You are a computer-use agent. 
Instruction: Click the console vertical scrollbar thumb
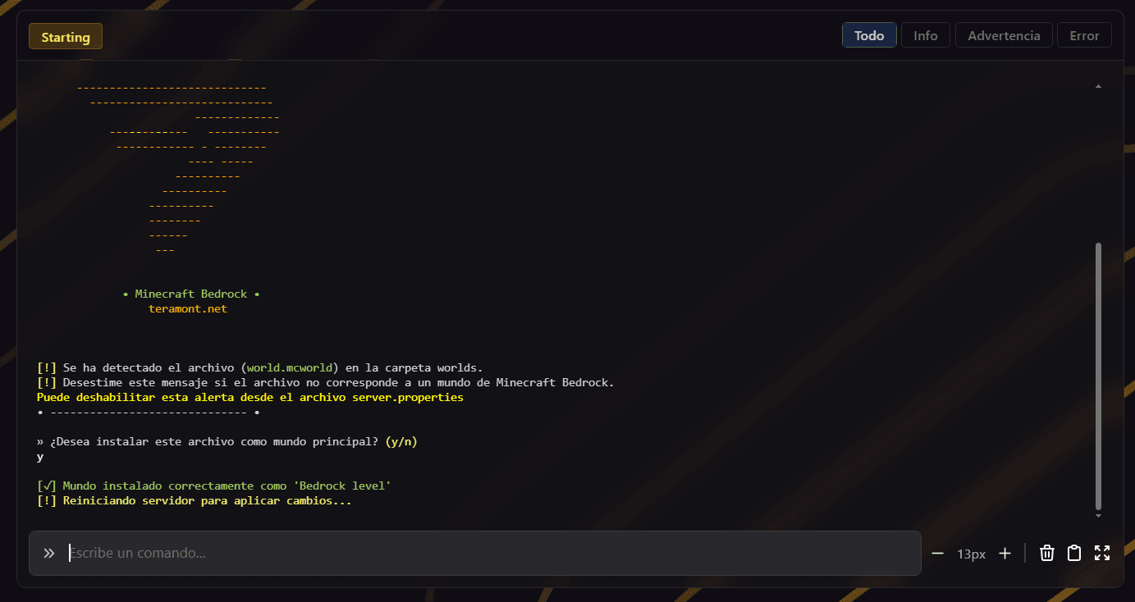point(1098,376)
